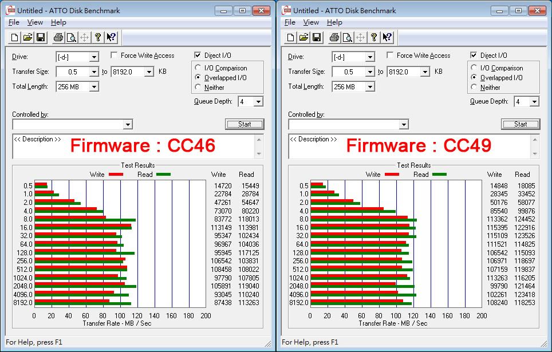
Task: Open Print Preview in CC46 window toolbar
Action: click(x=72, y=37)
